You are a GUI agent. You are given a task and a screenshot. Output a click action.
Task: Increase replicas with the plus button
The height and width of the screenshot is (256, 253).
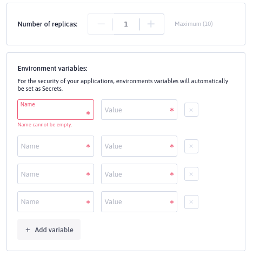pos(151,24)
